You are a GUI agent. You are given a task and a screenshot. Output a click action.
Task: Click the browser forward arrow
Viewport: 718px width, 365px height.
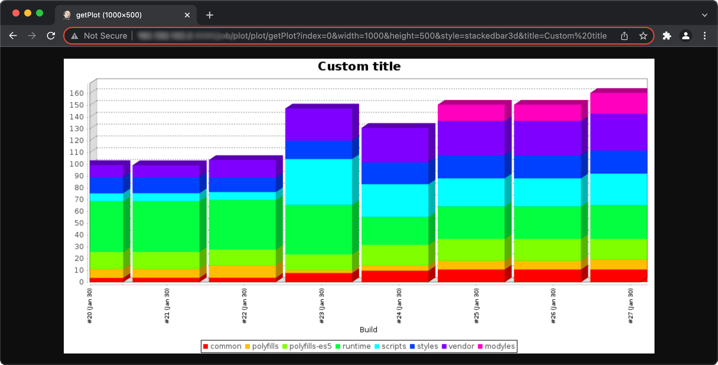32,36
